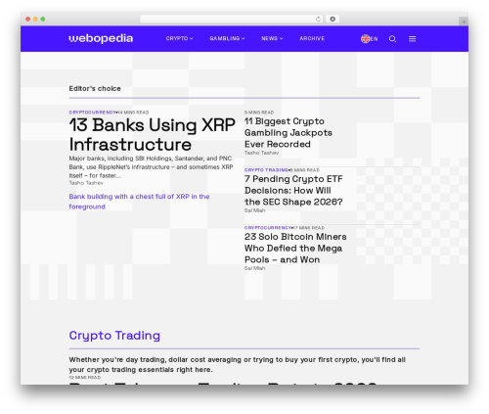Open '11 Biggest Crypto Gambling Jackpots' article
489x414 pixels.
289,133
